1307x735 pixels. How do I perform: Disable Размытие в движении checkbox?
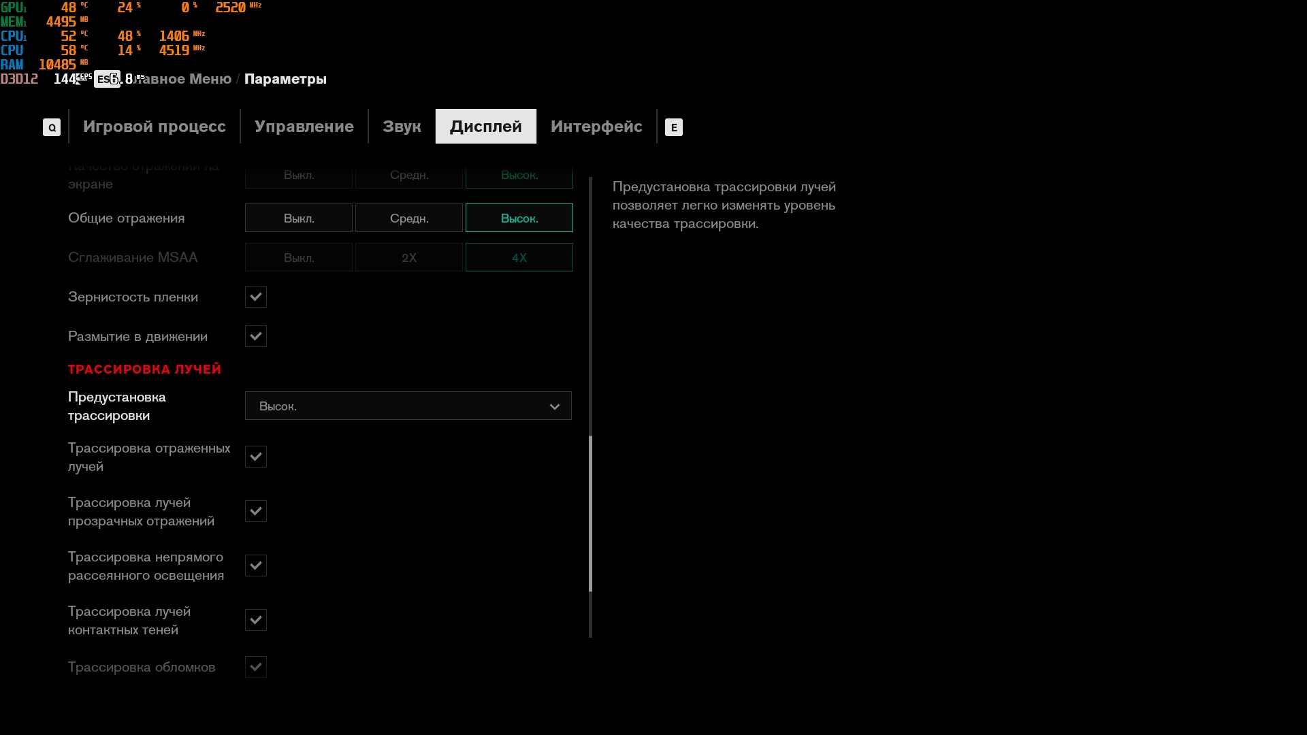[x=256, y=336]
